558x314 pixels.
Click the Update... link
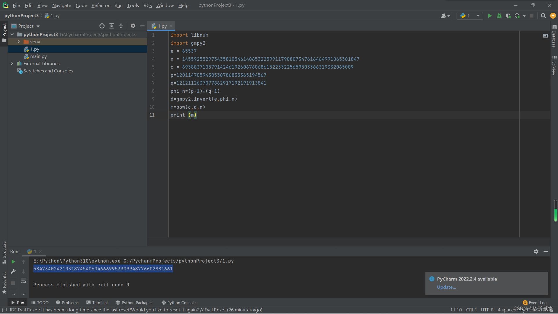pyautogui.click(x=446, y=287)
